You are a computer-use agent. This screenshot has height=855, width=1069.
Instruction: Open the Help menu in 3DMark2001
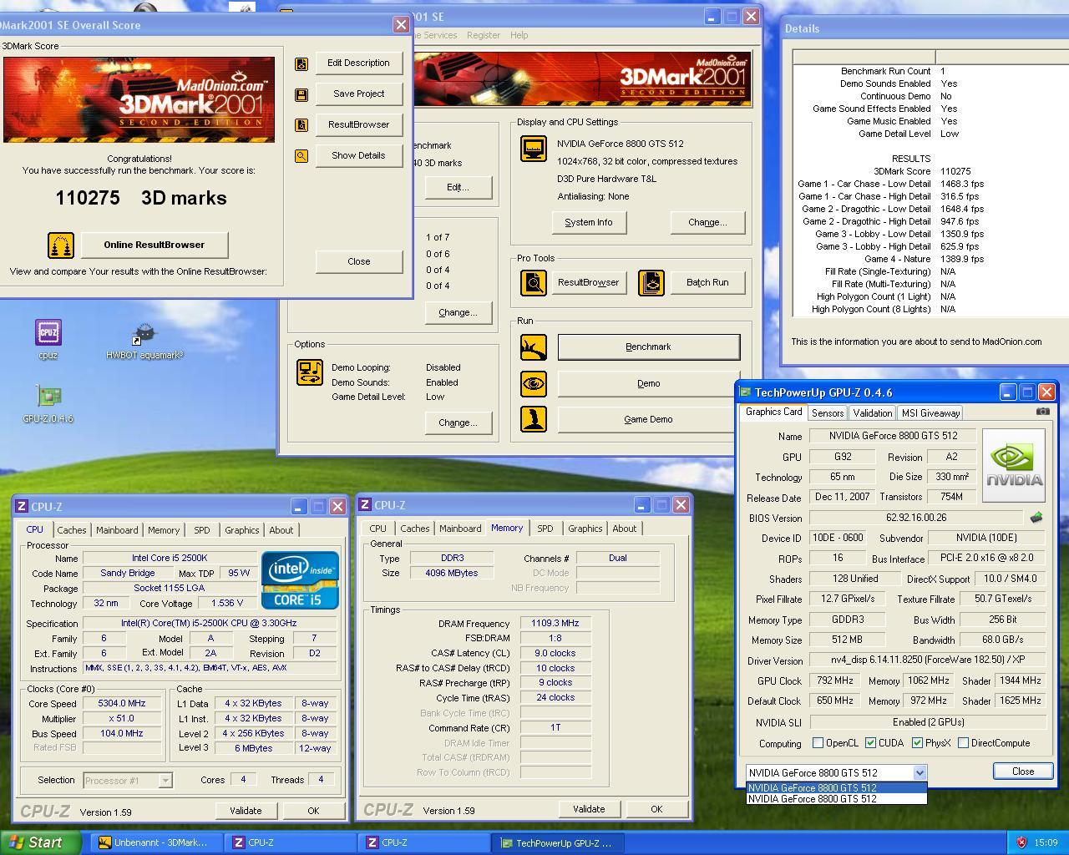pyautogui.click(x=519, y=35)
